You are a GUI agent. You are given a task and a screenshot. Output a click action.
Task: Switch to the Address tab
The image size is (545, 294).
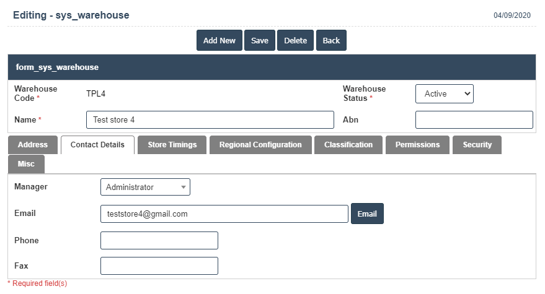(33, 145)
